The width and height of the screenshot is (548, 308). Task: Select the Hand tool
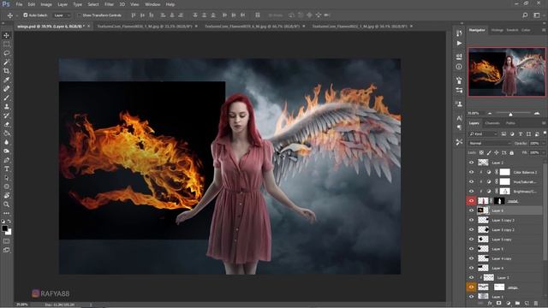[7, 196]
